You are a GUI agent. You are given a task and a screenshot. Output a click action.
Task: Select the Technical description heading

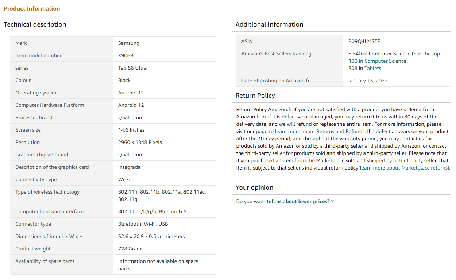point(35,24)
